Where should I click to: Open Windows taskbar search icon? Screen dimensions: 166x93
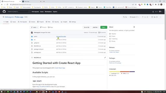(x=5, y=92)
